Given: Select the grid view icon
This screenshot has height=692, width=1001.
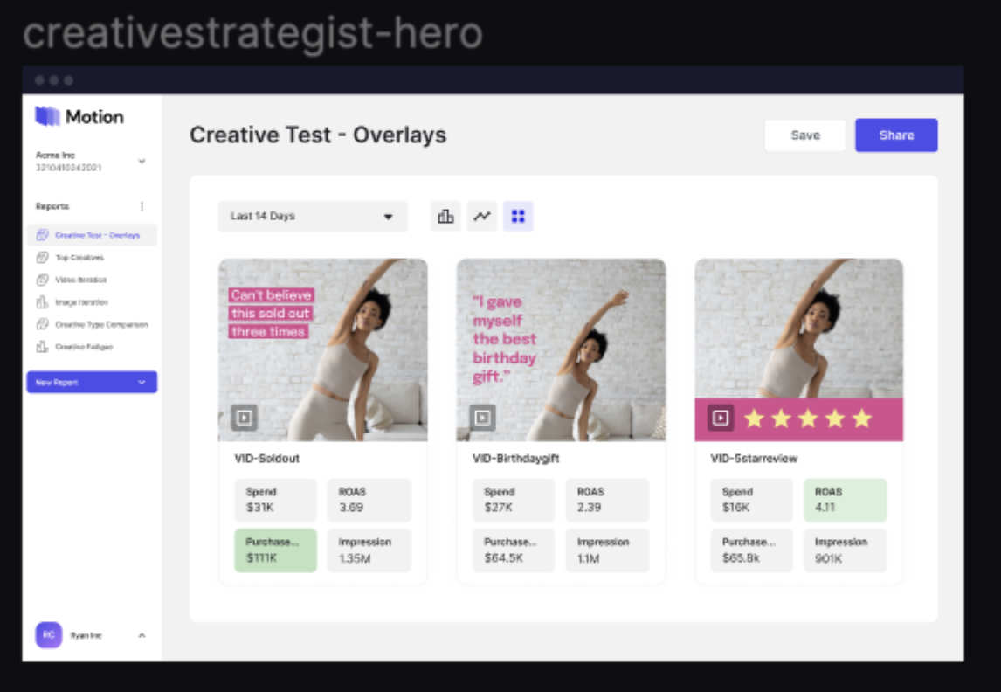Looking at the screenshot, I should (x=518, y=217).
